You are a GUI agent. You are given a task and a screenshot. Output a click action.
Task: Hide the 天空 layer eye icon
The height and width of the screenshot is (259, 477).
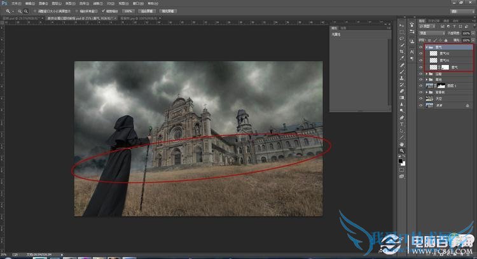point(421,98)
